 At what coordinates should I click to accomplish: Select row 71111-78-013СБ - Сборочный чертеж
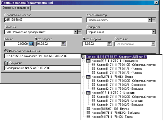pos(127,81)
